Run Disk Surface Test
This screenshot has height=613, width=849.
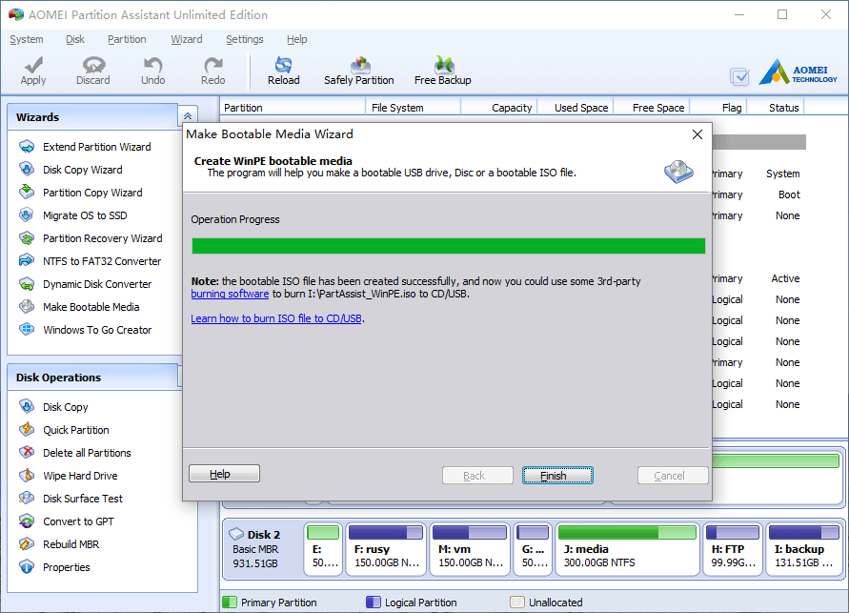(x=83, y=499)
